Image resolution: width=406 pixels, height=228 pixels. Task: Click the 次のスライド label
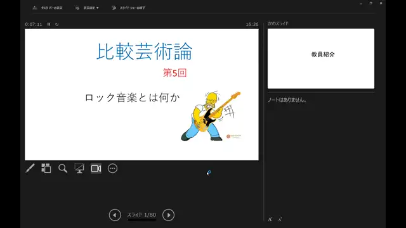pos(278,23)
